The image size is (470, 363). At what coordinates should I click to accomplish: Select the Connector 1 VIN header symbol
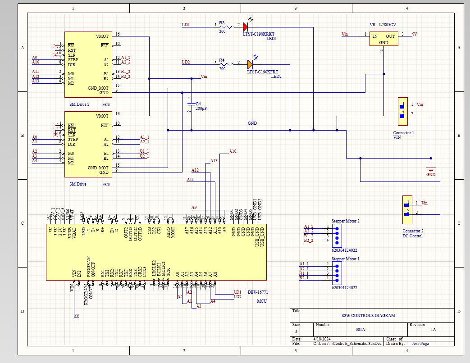point(402,111)
